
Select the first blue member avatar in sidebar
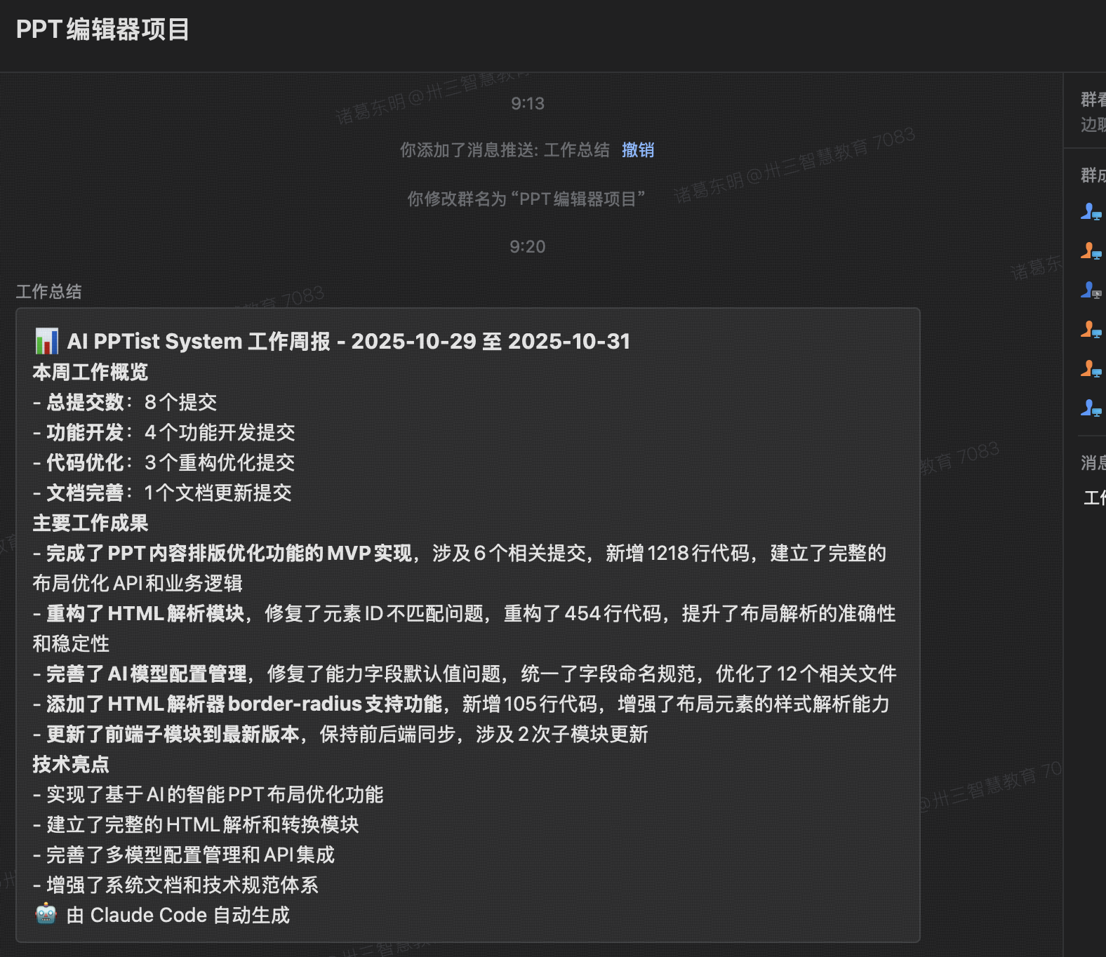click(x=1091, y=211)
